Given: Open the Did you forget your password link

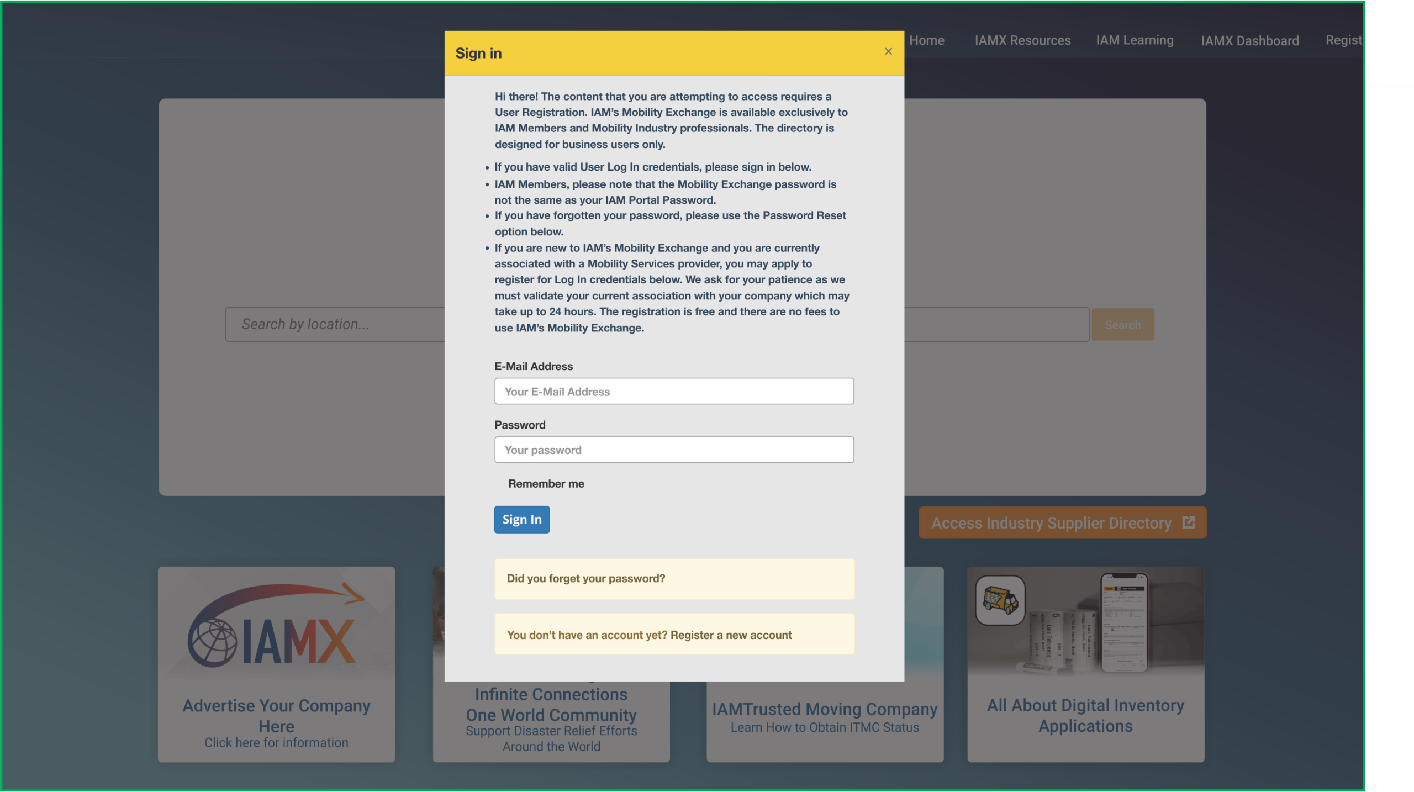Looking at the screenshot, I should pos(586,578).
